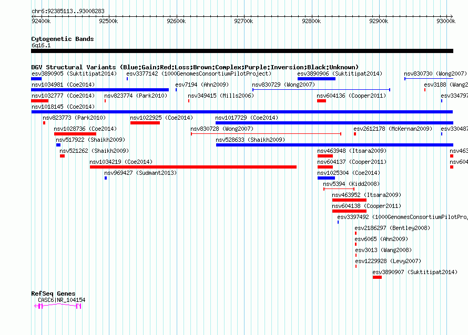
Task: Click the Cytogenetic Bands track title
Action: (63, 39)
